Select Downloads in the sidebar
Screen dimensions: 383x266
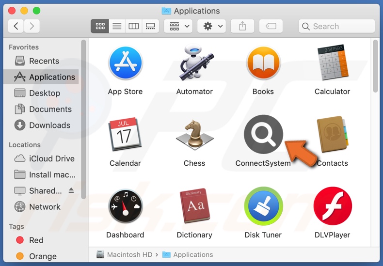[49, 125]
